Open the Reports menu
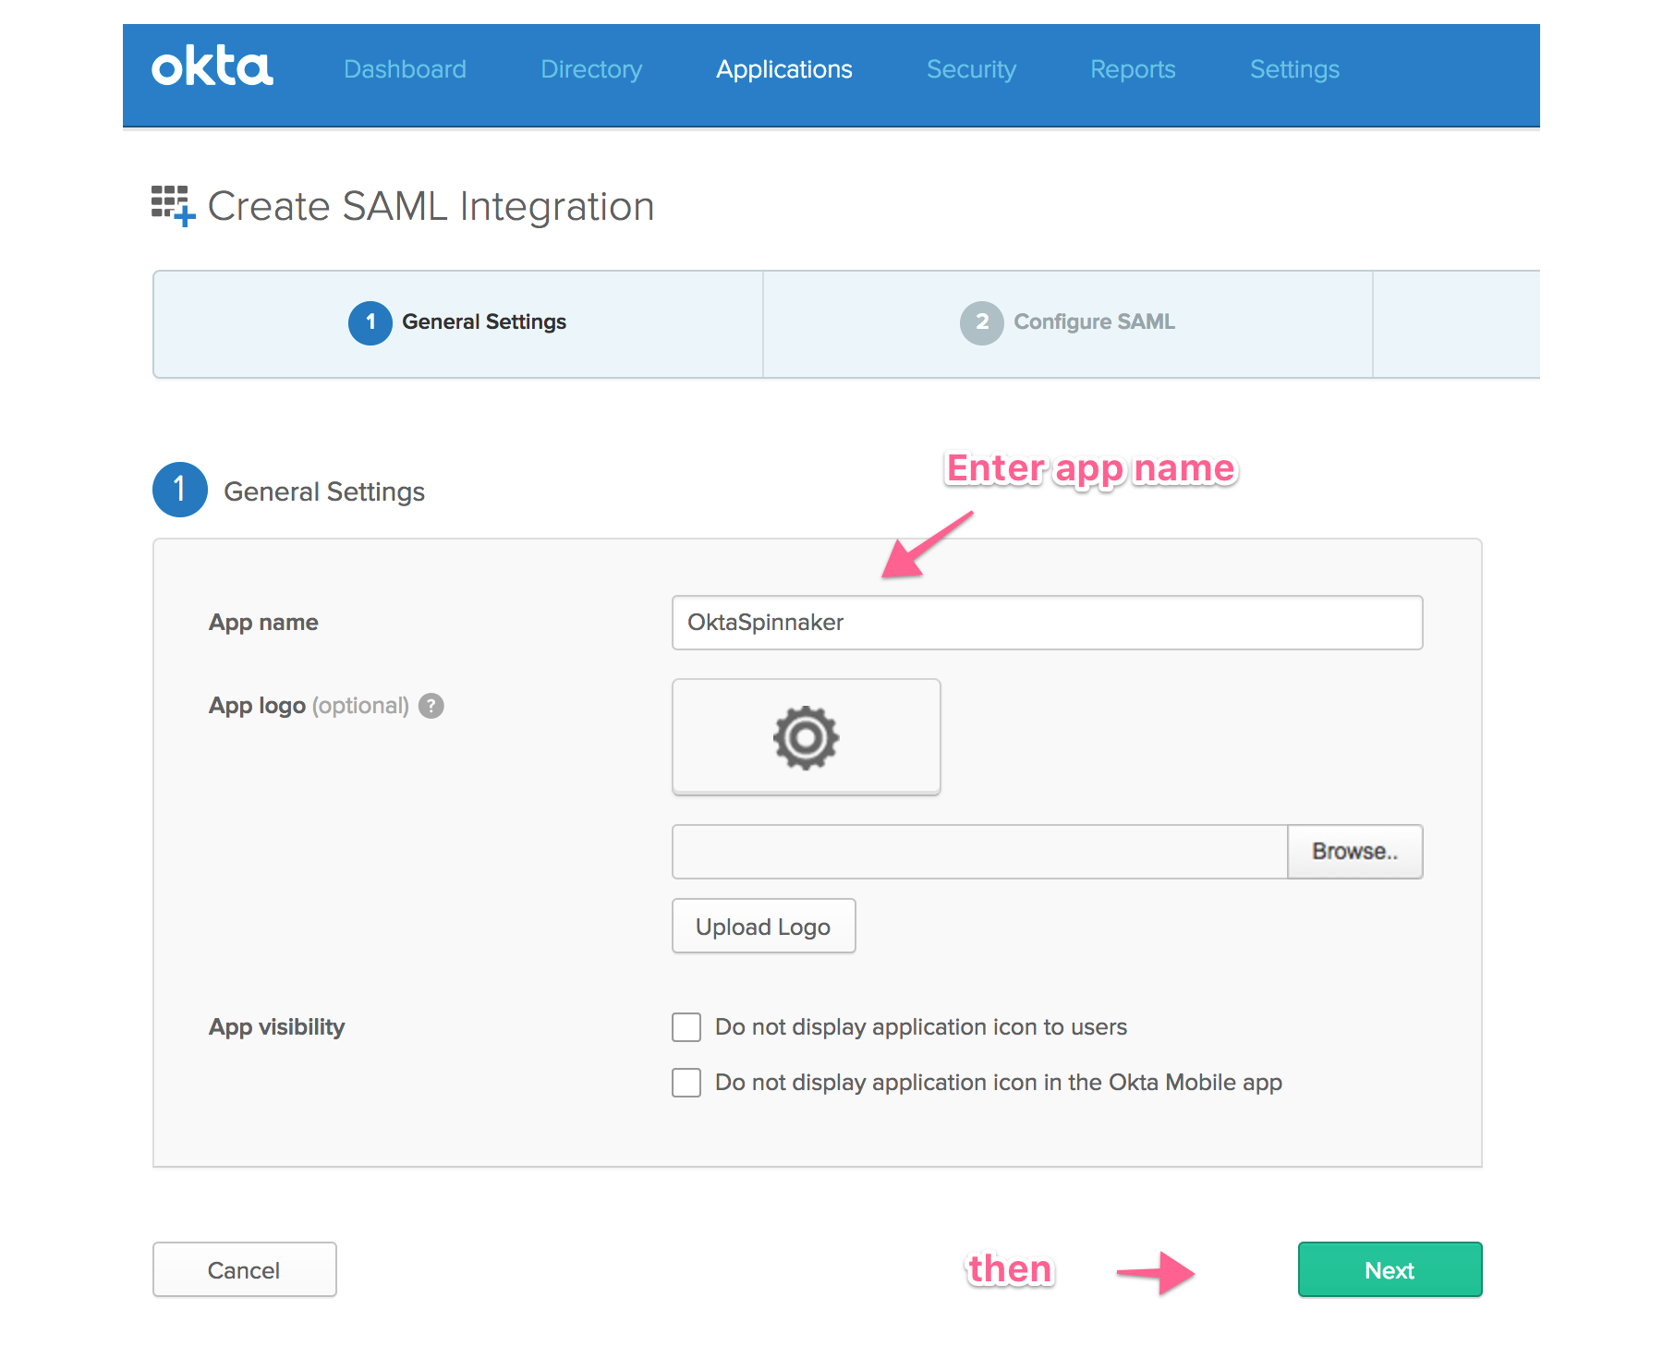Screen dimensions: 1663x1358 coord(1133,69)
